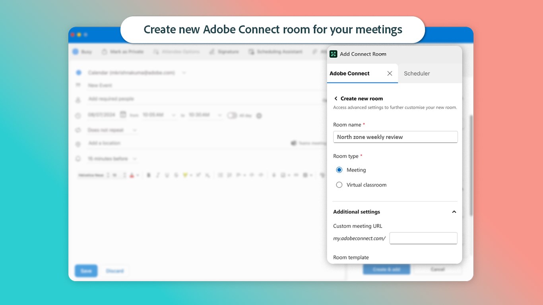Toggle italic formatting
This screenshot has width=543, height=305.
[158, 175]
